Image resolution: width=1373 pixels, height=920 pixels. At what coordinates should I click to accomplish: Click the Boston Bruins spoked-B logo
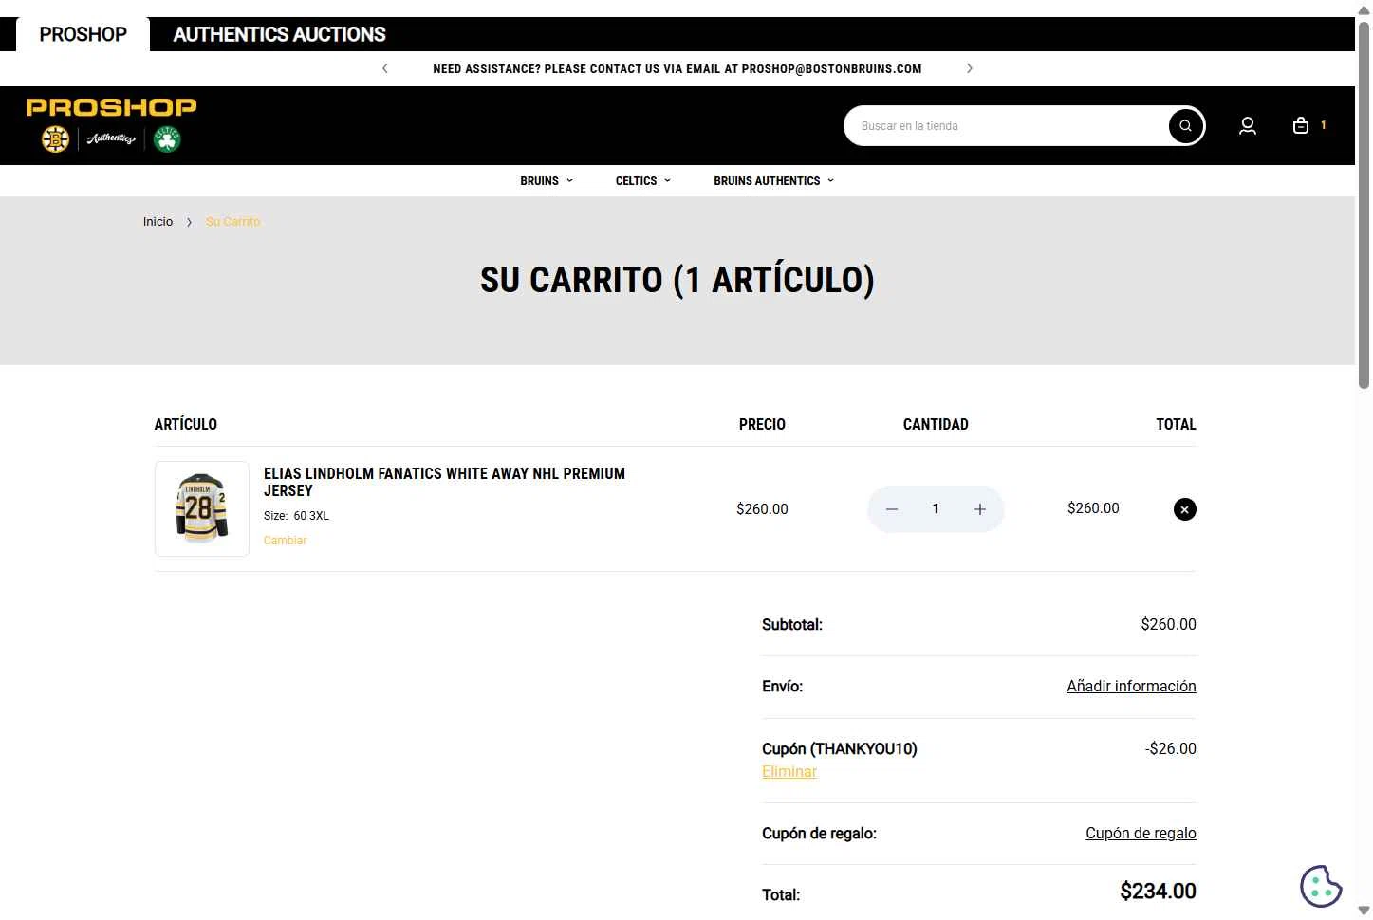coord(55,139)
